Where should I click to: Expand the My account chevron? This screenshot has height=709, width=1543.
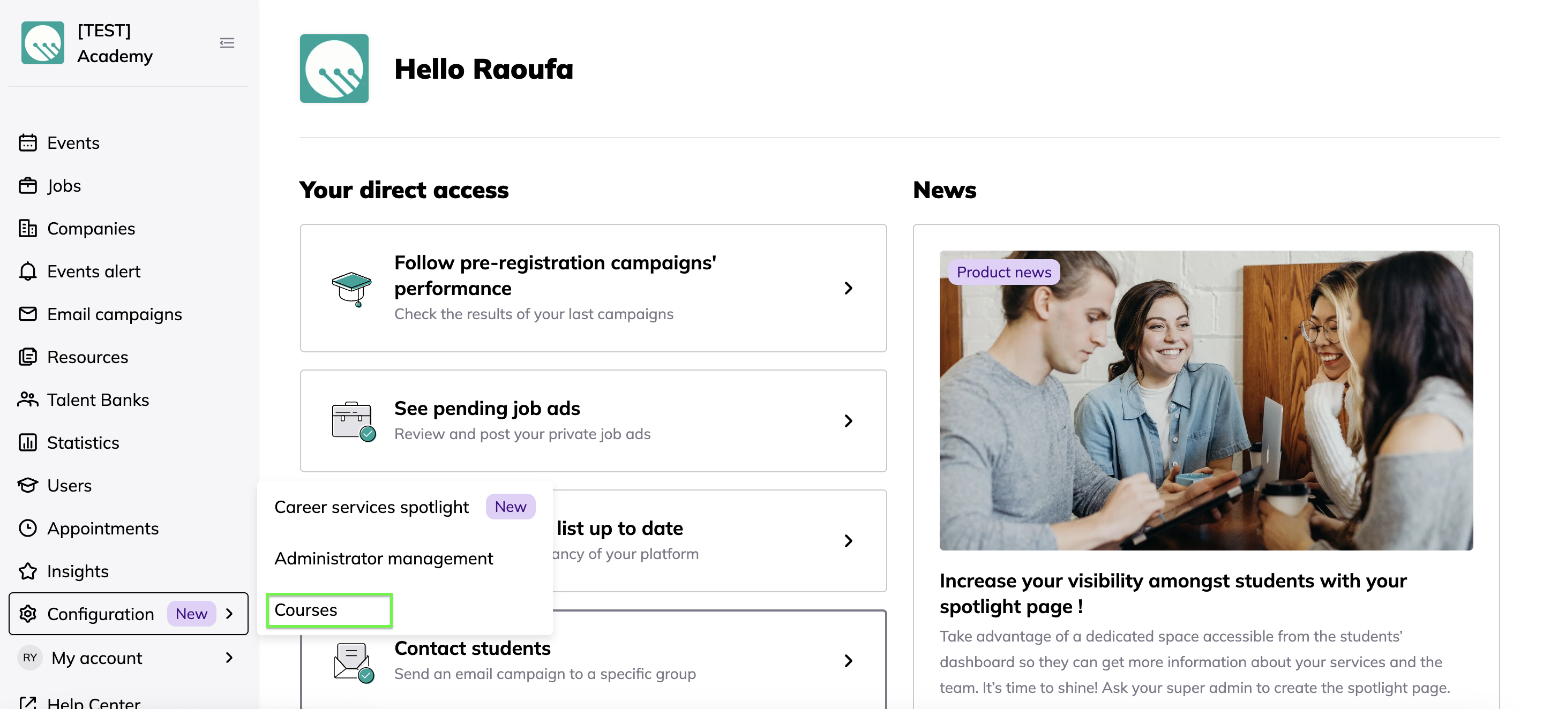[x=229, y=658]
